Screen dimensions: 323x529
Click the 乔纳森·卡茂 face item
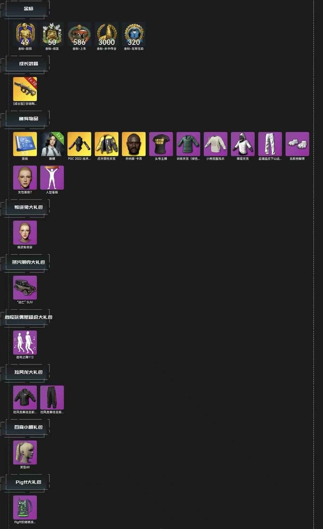134,144
